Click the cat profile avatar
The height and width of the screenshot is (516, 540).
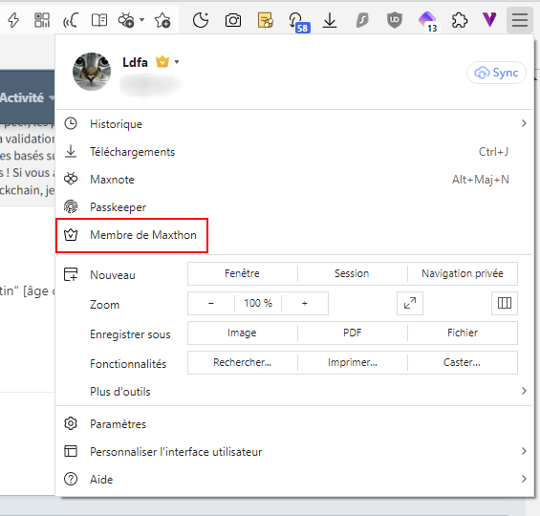(x=92, y=72)
